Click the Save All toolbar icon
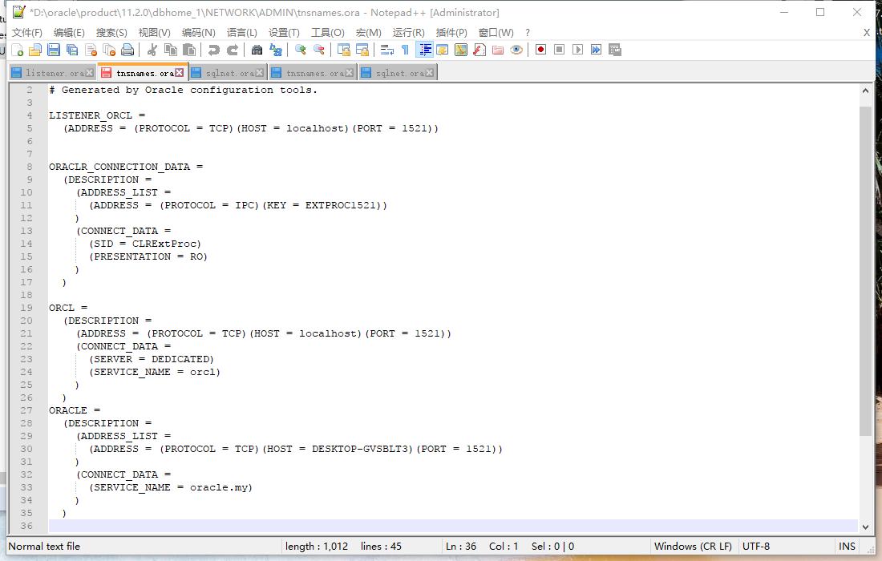This screenshot has width=882, height=561. [72, 50]
